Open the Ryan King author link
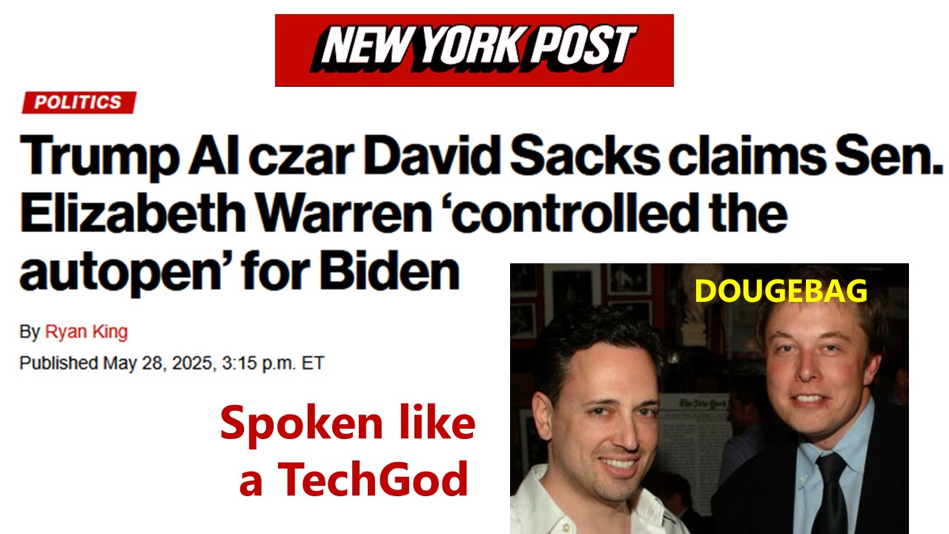Screen dimensions: 949x534 click(x=87, y=332)
